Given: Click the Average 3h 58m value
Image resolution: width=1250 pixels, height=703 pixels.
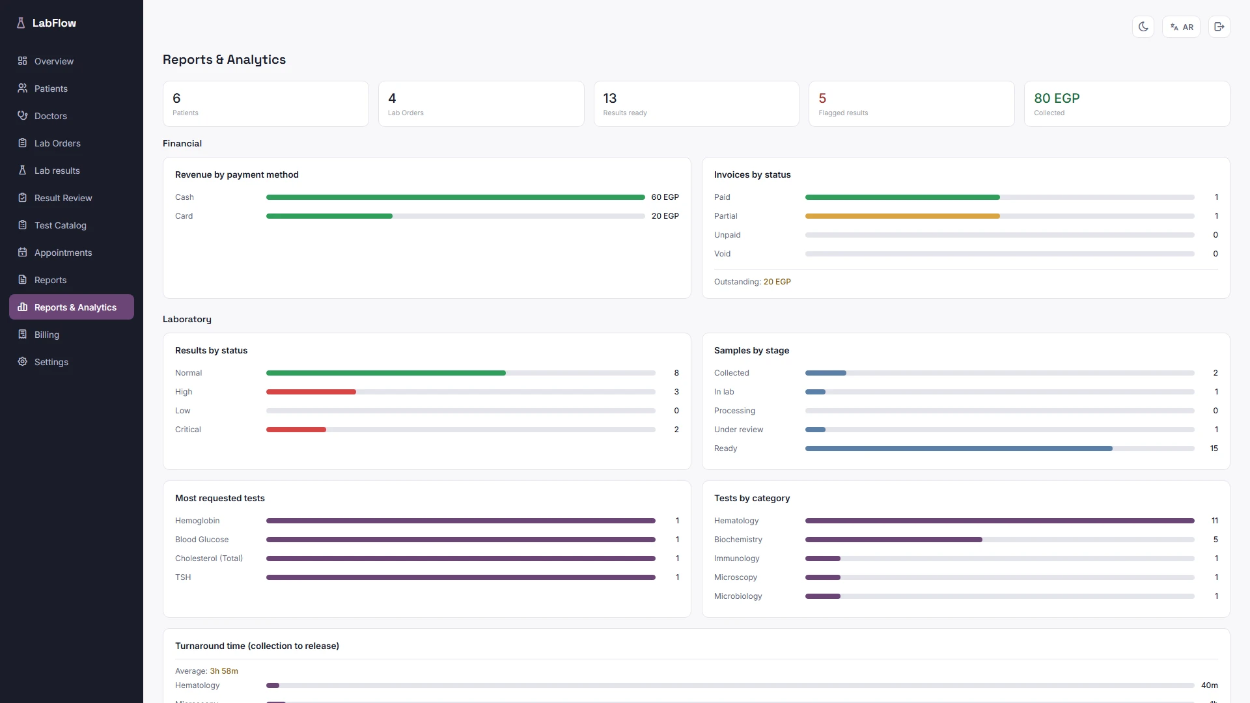Looking at the screenshot, I should pyautogui.click(x=224, y=670).
